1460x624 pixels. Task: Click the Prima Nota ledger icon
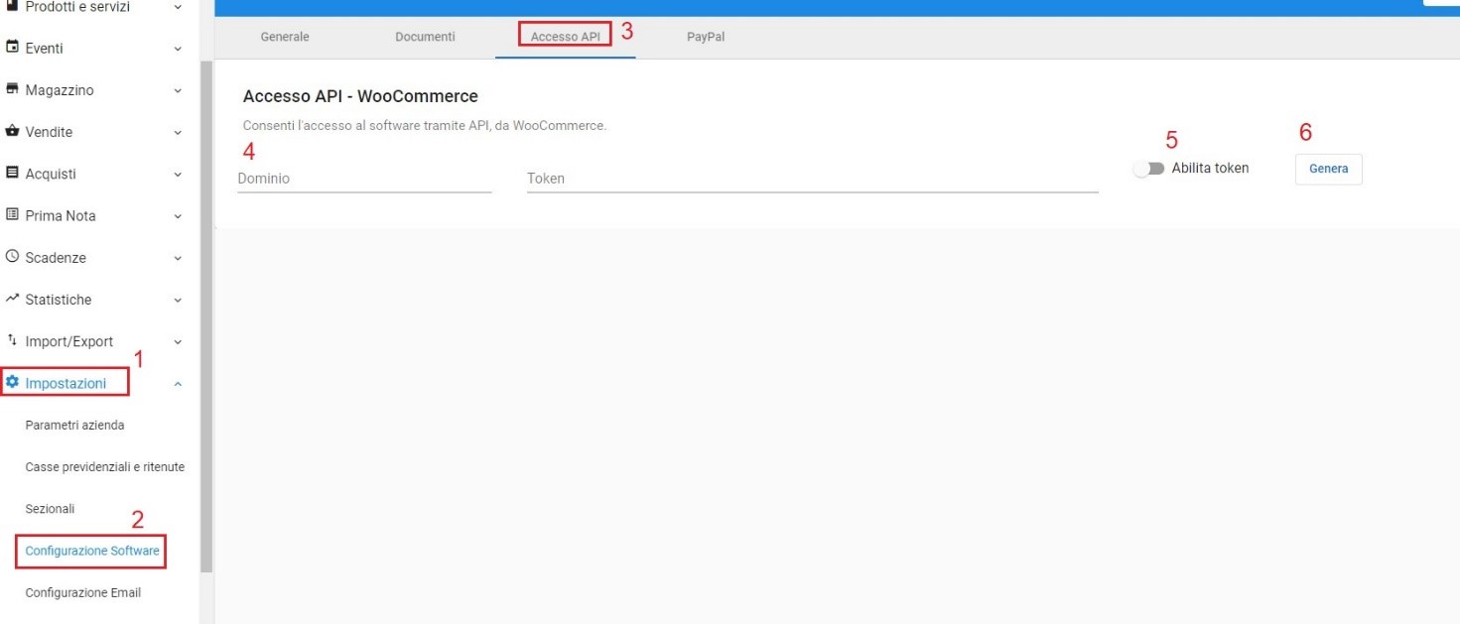[13, 215]
